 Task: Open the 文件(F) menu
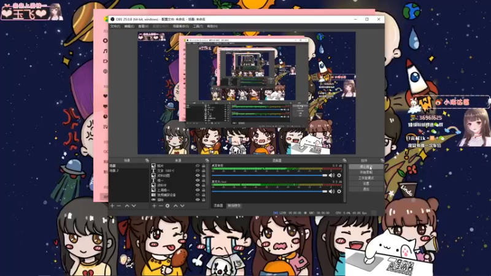click(x=115, y=26)
